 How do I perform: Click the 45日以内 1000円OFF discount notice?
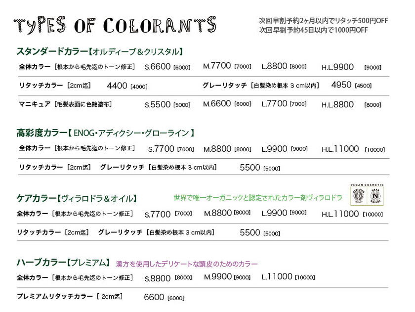[x=313, y=30]
